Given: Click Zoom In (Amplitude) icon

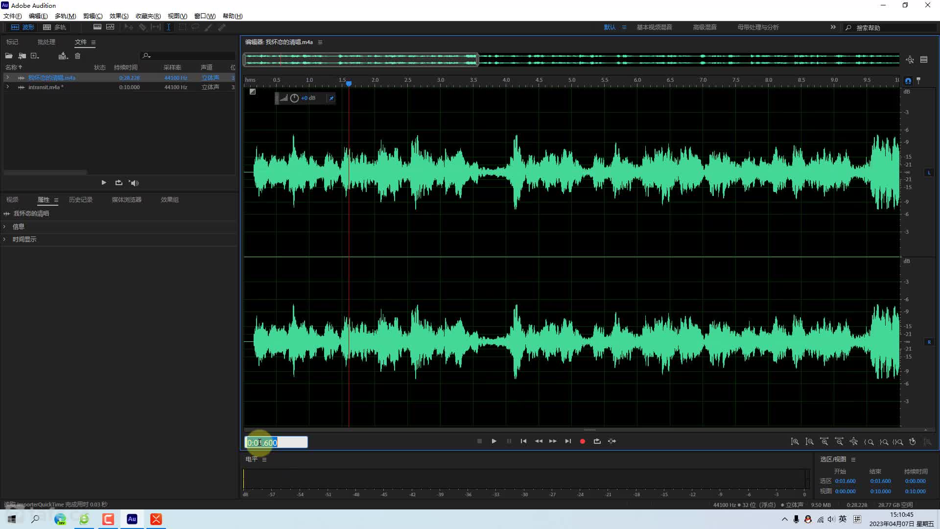Looking at the screenshot, I should point(795,442).
